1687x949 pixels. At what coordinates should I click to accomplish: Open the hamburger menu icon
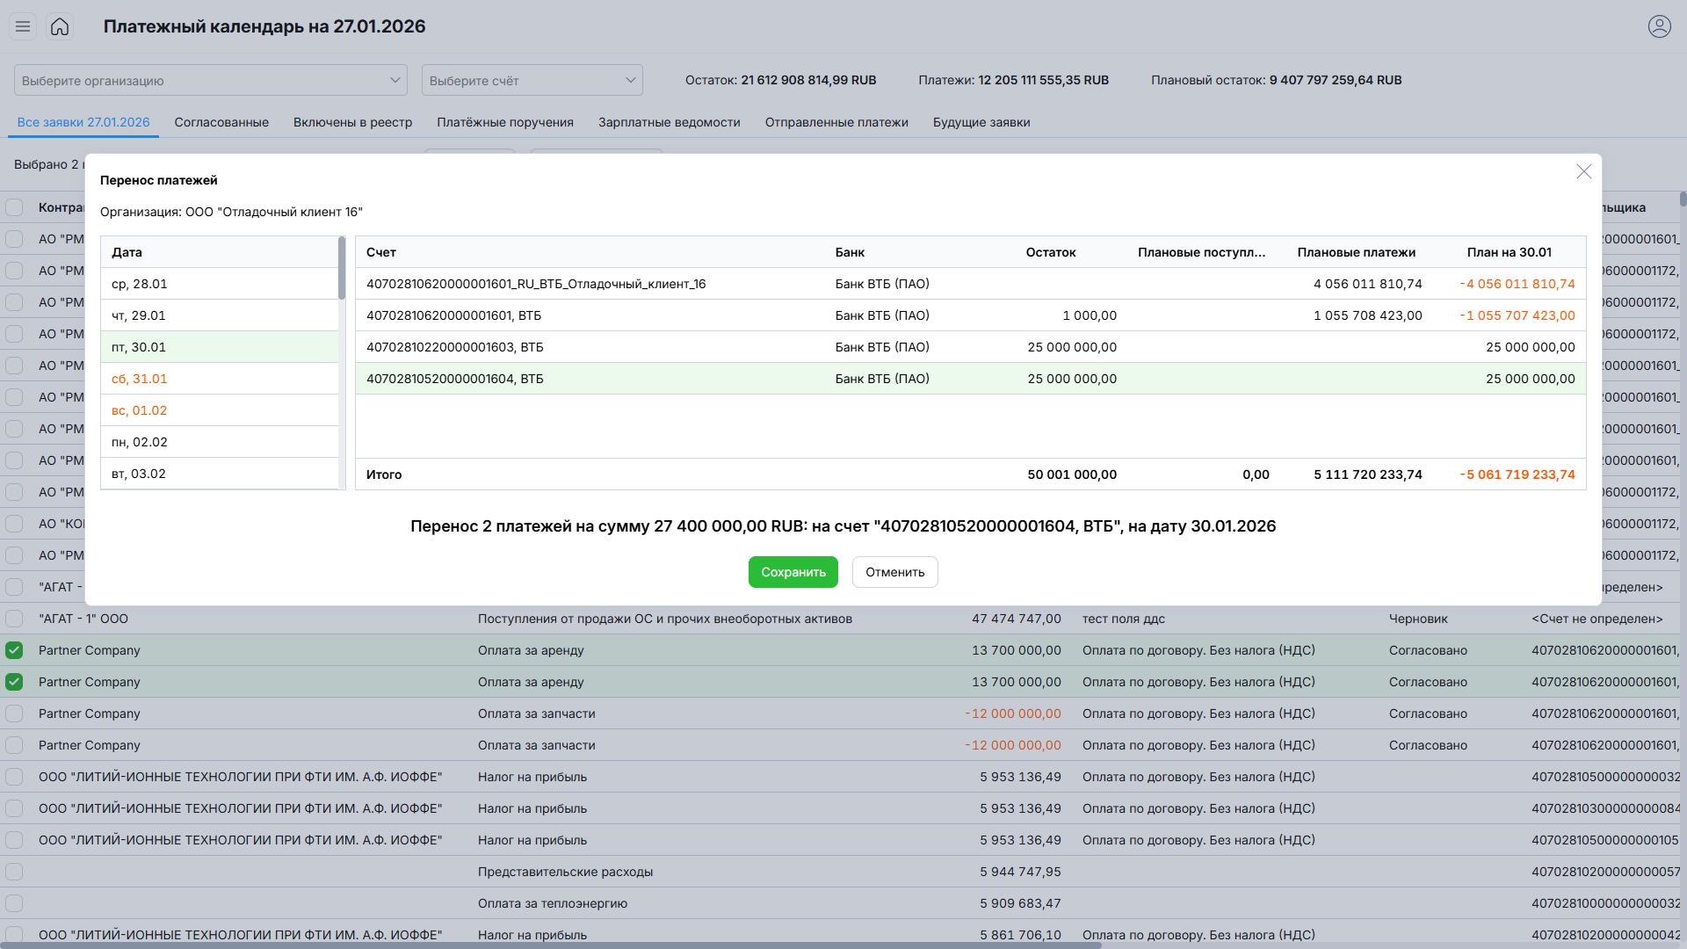[23, 26]
